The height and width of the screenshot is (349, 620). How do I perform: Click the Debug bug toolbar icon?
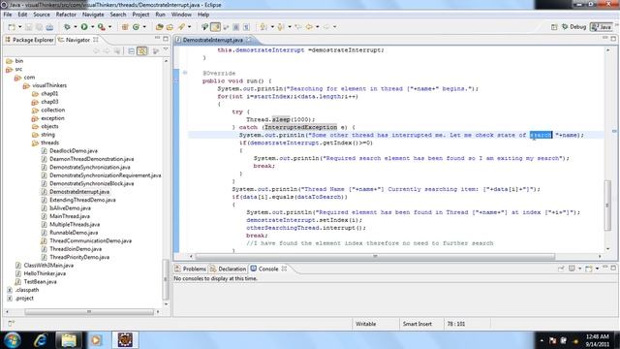pos(67,27)
